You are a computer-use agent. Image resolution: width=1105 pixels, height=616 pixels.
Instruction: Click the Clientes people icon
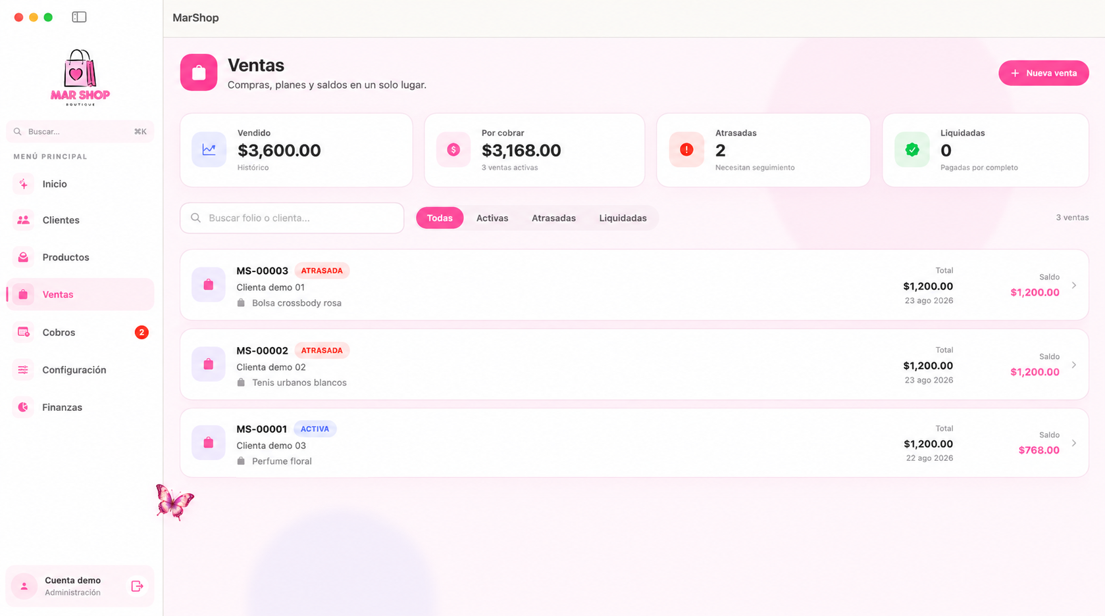[x=23, y=220]
